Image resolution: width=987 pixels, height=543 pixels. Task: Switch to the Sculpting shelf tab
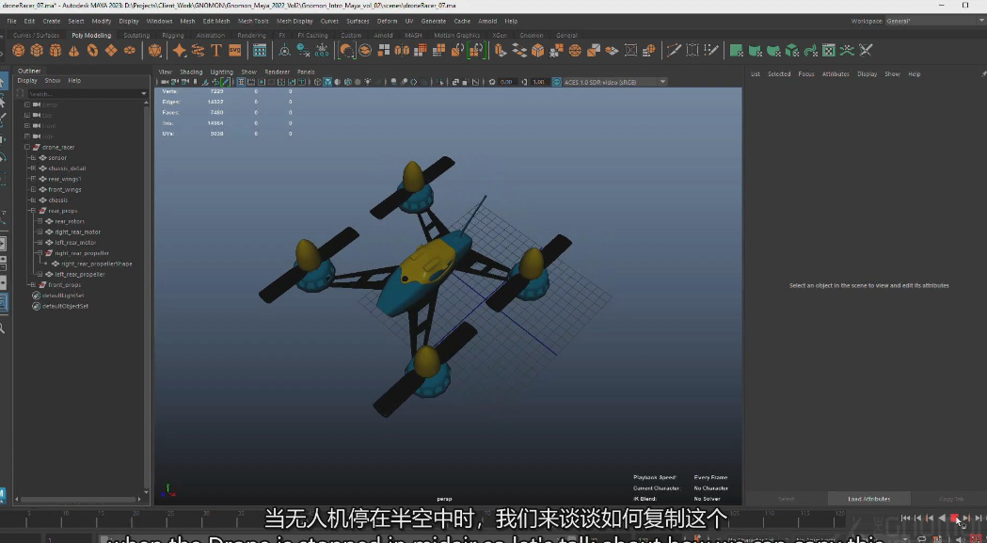coord(136,36)
